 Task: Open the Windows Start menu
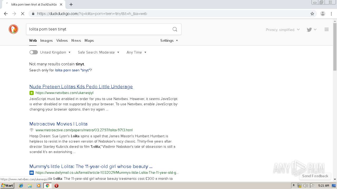(x=7, y=185)
